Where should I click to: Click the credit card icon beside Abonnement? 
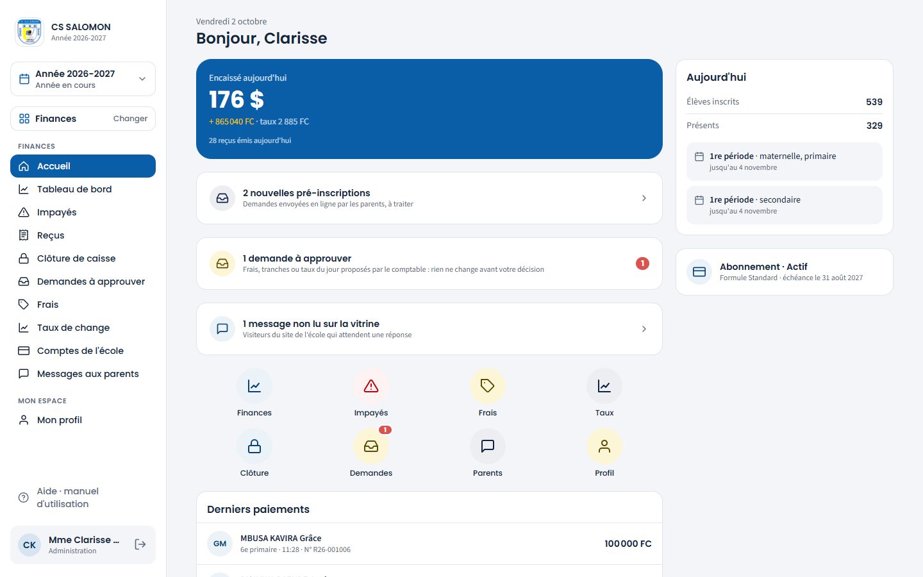coord(699,272)
